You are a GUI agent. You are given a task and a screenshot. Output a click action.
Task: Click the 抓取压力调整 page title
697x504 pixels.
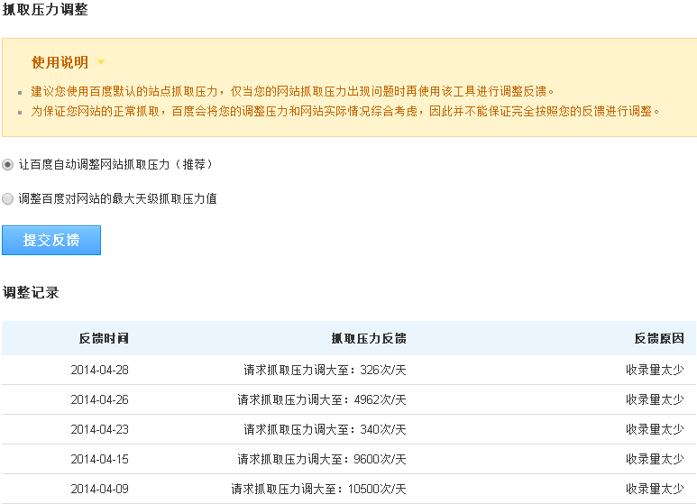[x=45, y=10]
